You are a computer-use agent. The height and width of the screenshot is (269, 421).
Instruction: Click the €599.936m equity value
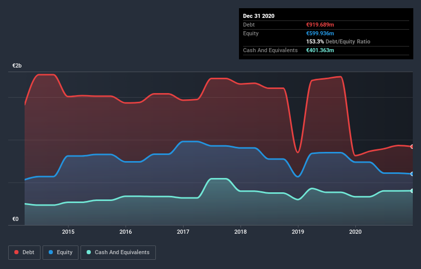(320, 33)
